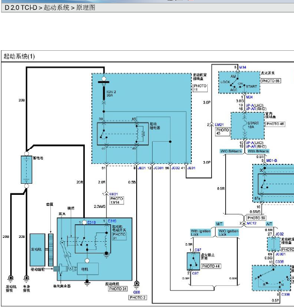Open the PHOTO 11 reference box
Viewport: 294px width, 307px height.
click(x=200, y=88)
